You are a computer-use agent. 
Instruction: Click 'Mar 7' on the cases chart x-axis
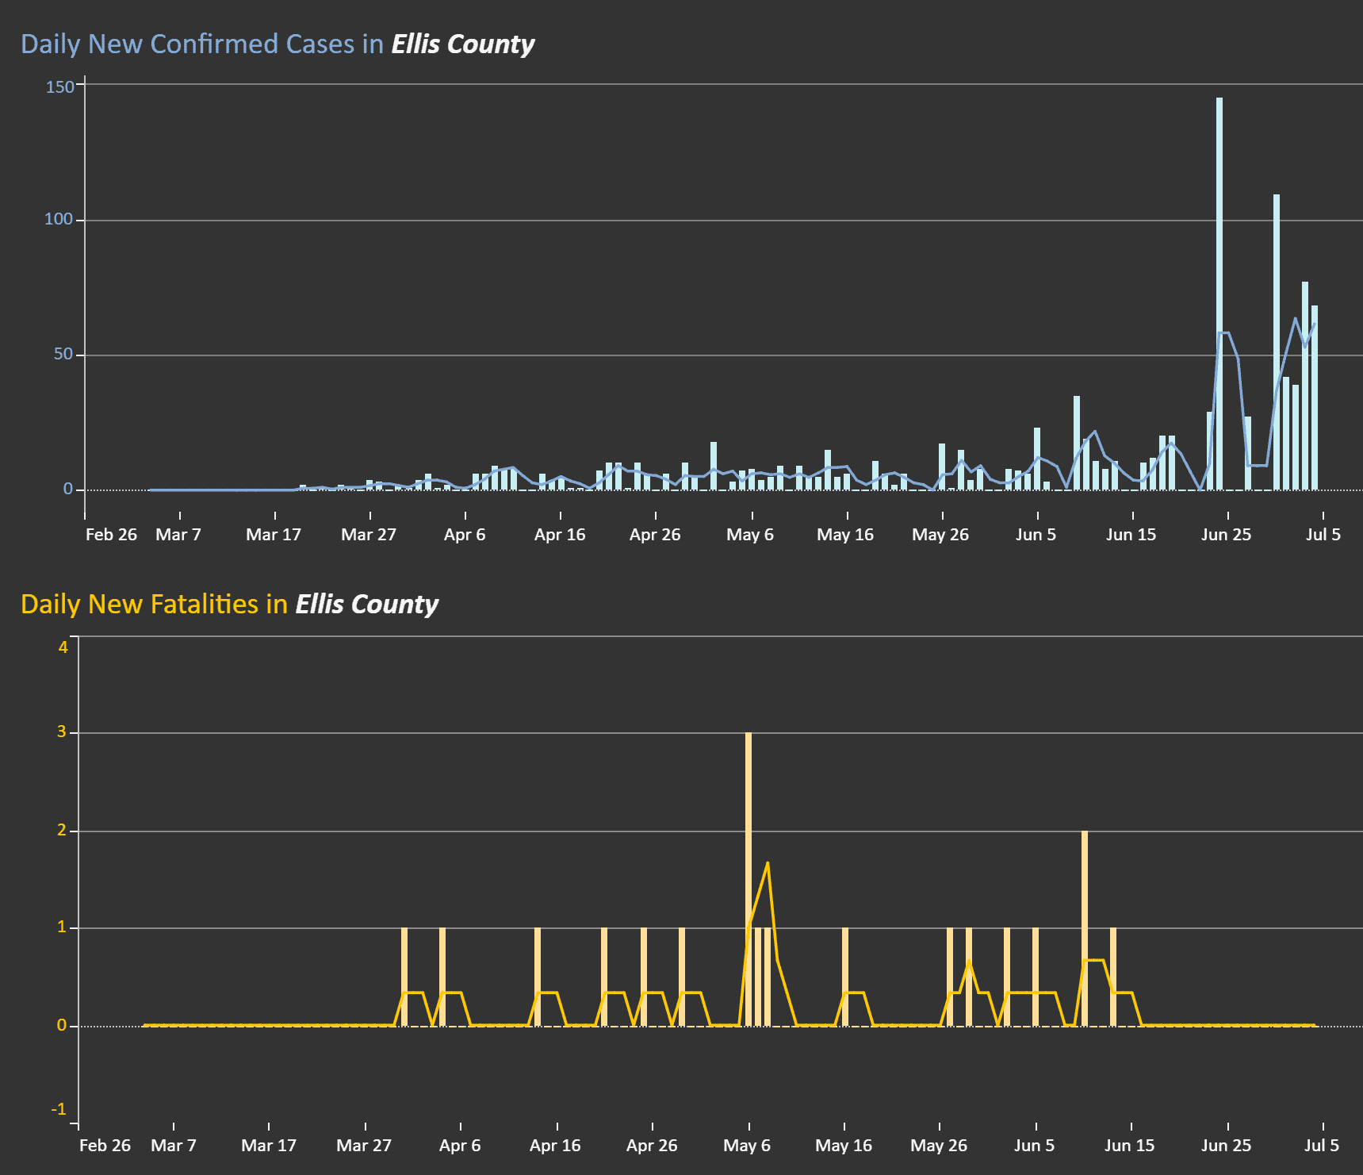178,535
